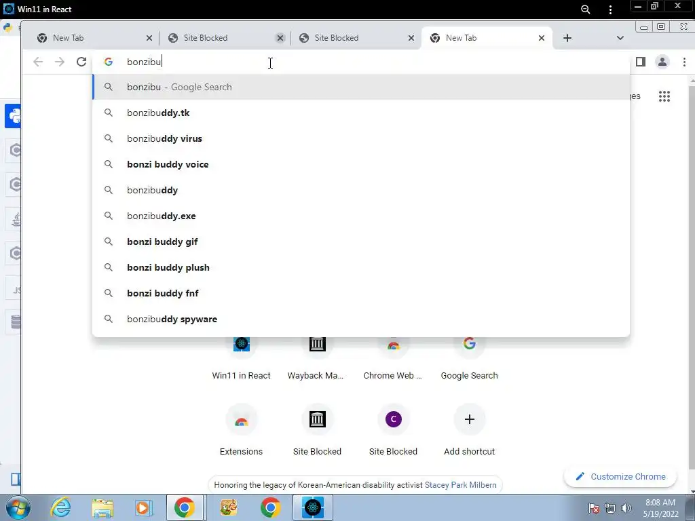The image size is (695, 521).
Task: Follow the Stacey Park Milbern link
Action: pos(461,484)
